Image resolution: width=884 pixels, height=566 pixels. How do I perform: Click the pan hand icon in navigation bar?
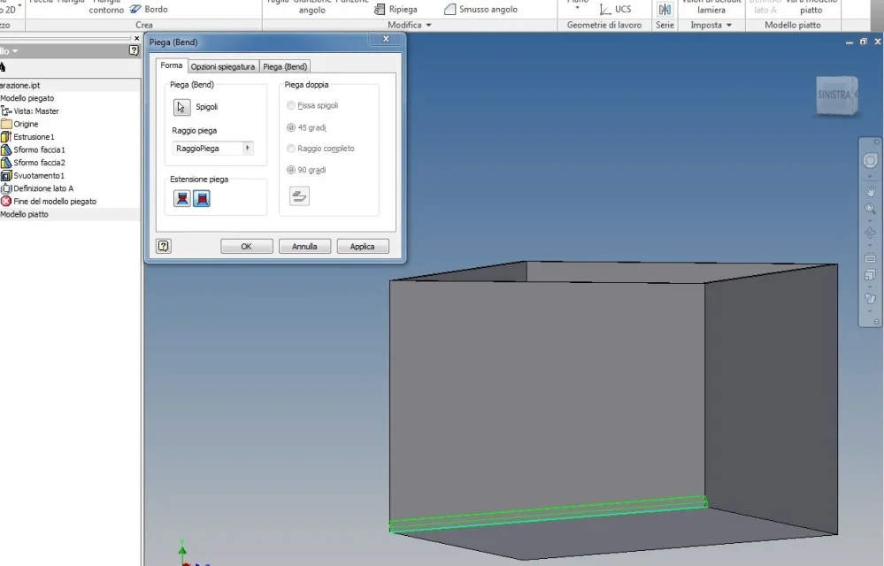pos(870,191)
